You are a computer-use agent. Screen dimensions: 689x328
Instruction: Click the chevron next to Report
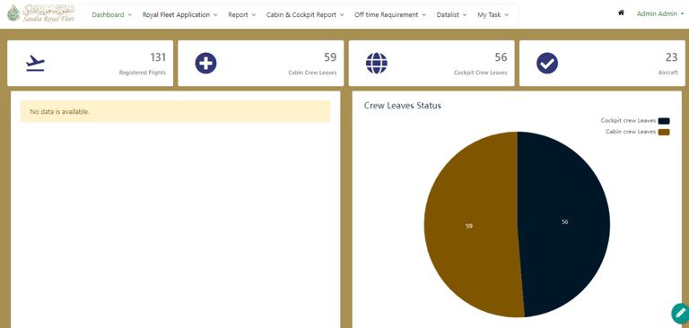click(x=254, y=15)
